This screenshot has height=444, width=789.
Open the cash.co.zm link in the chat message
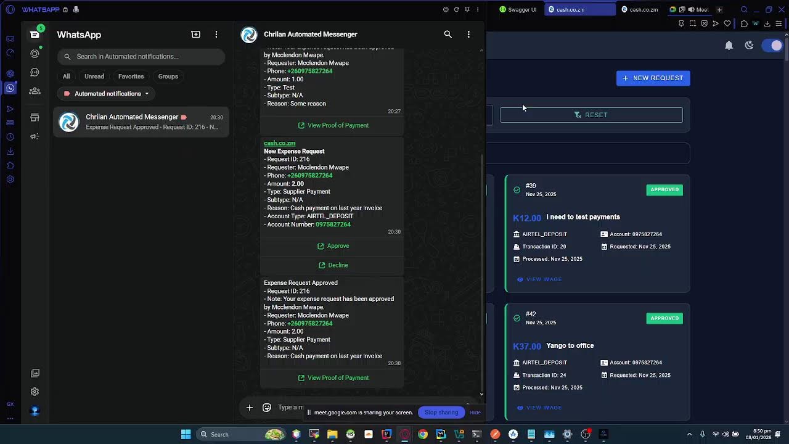(x=280, y=143)
